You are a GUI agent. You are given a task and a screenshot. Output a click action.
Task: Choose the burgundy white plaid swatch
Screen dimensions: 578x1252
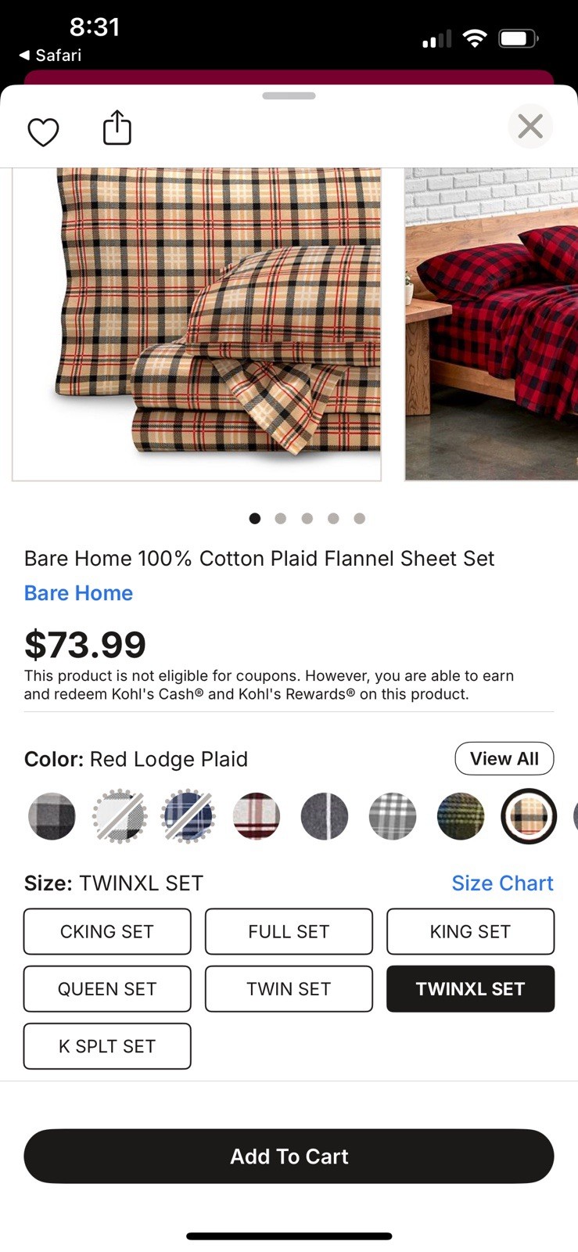tap(257, 816)
